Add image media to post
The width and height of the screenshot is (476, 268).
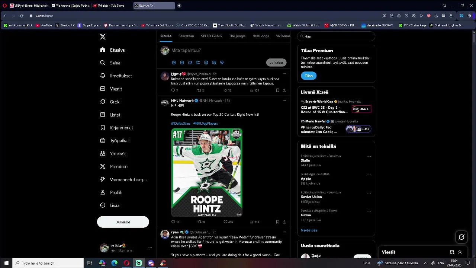tap(174, 63)
